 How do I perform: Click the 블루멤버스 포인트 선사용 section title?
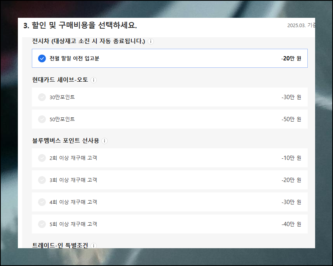(x=66, y=141)
